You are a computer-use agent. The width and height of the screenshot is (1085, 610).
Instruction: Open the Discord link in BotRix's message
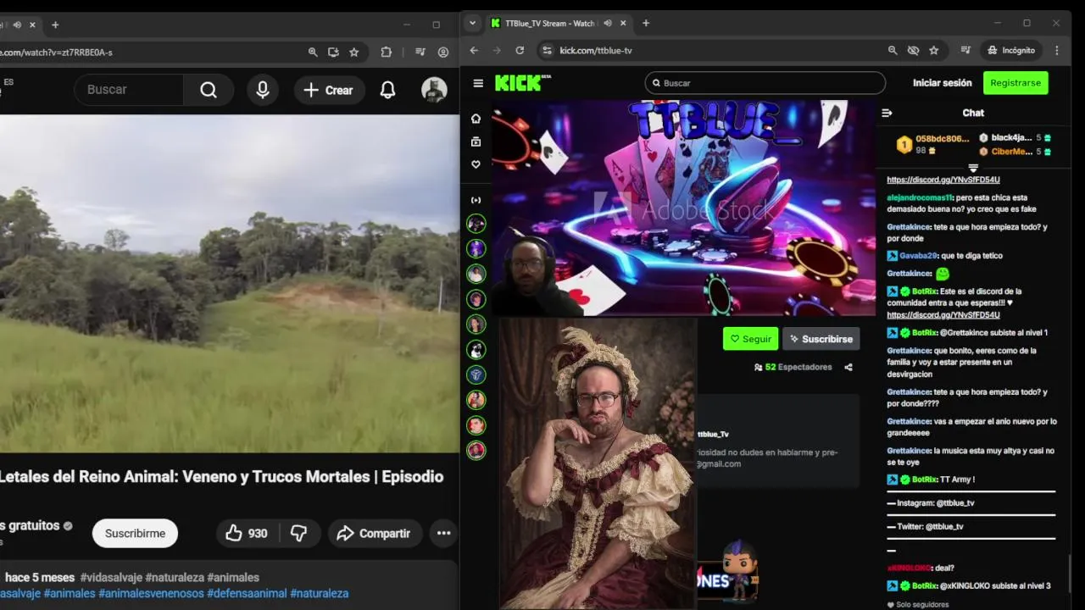tap(943, 315)
